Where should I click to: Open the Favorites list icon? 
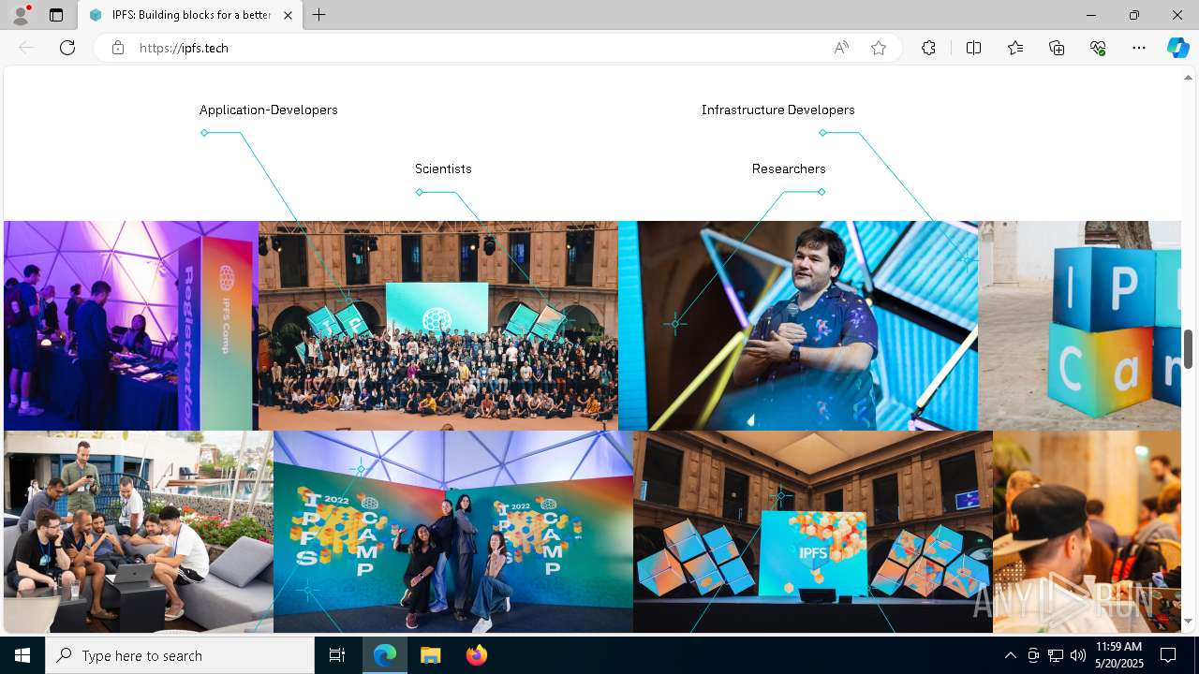[x=1015, y=48]
